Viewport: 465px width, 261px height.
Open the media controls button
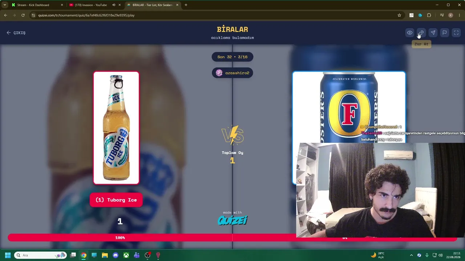(x=442, y=15)
